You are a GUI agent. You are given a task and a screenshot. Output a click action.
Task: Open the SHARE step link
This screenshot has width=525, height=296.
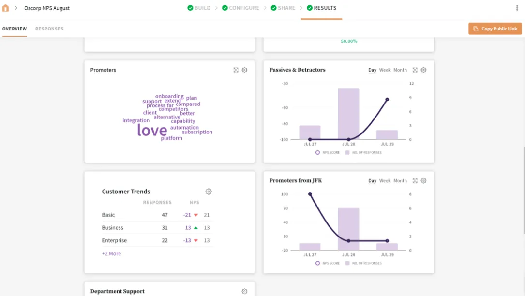pyautogui.click(x=285, y=8)
